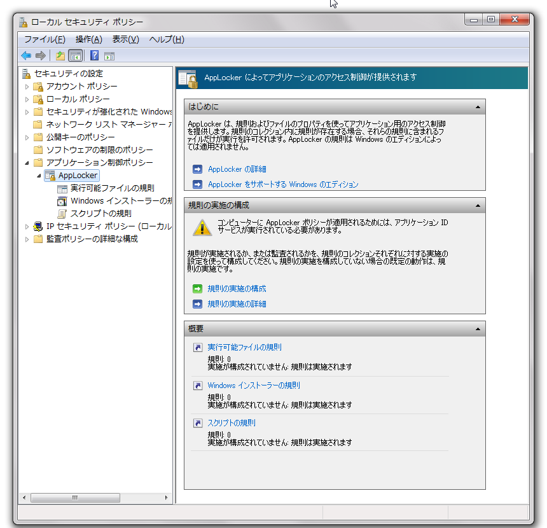Click the tree pane scroll right arrow
The width and height of the screenshot is (547, 528).
[166, 497]
